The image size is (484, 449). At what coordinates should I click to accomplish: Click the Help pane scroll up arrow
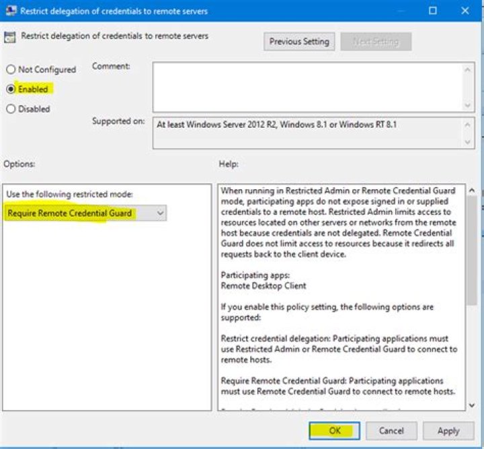point(472,190)
